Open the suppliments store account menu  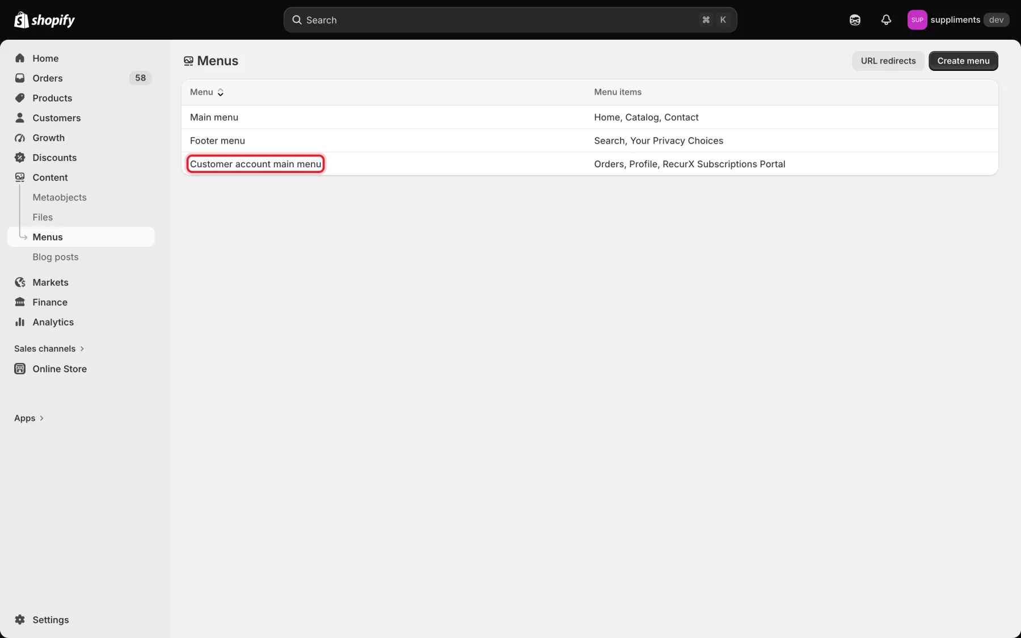point(958,20)
